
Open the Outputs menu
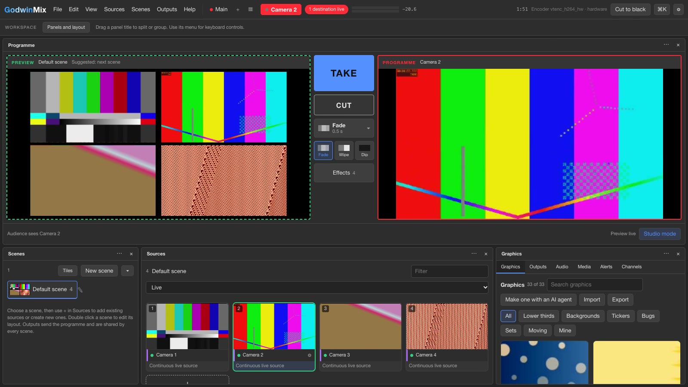[x=167, y=9]
